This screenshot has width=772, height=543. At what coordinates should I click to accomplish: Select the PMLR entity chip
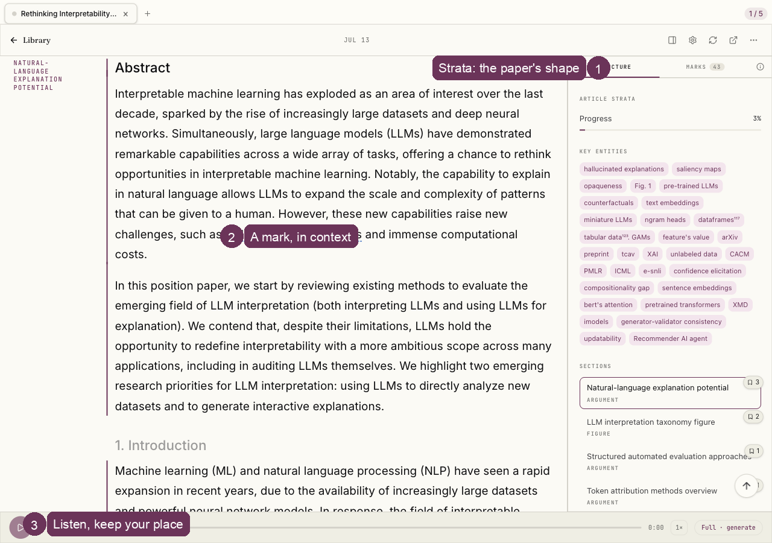pyautogui.click(x=593, y=271)
